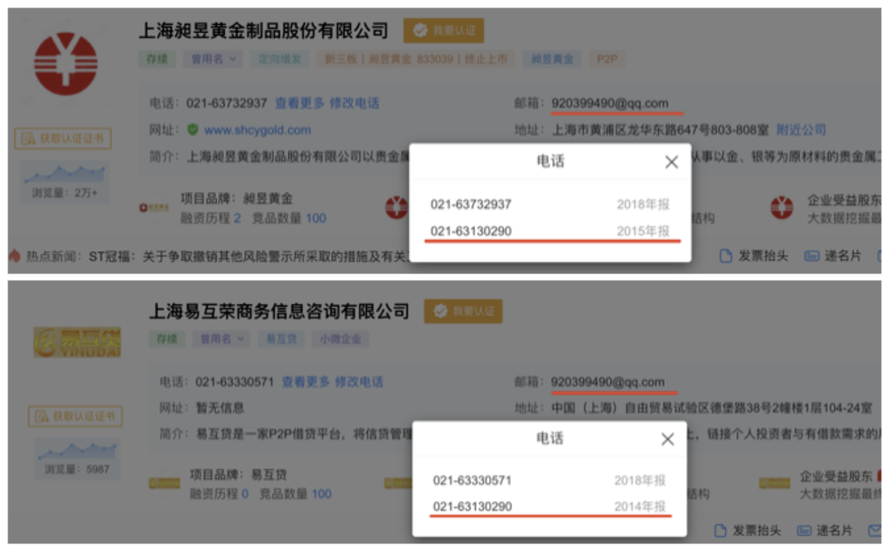Open 发票抬头 icon in top panel
This screenshot has width=888, height=549.
tap(726, 256)
